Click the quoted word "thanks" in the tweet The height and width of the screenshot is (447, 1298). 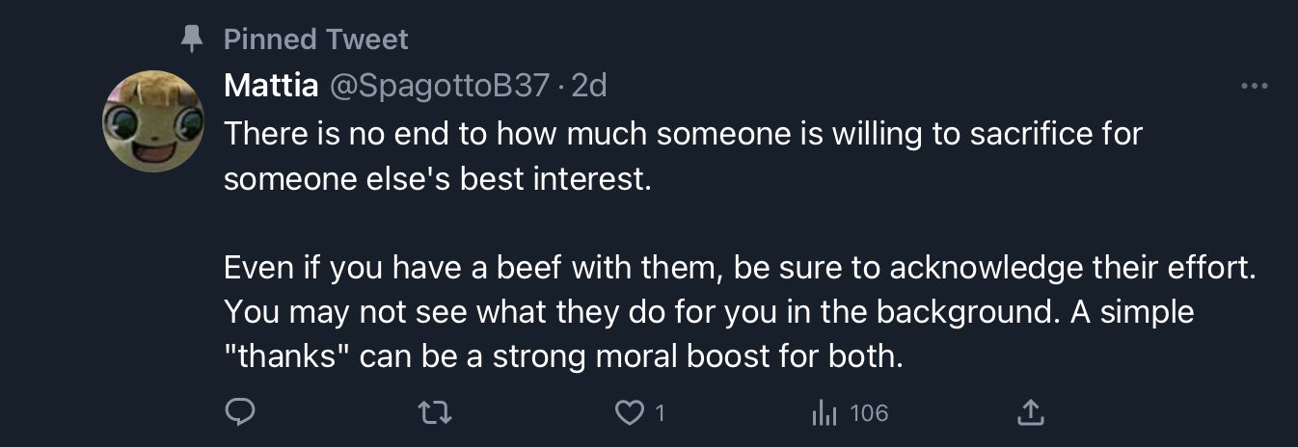[x=284, y=358]
